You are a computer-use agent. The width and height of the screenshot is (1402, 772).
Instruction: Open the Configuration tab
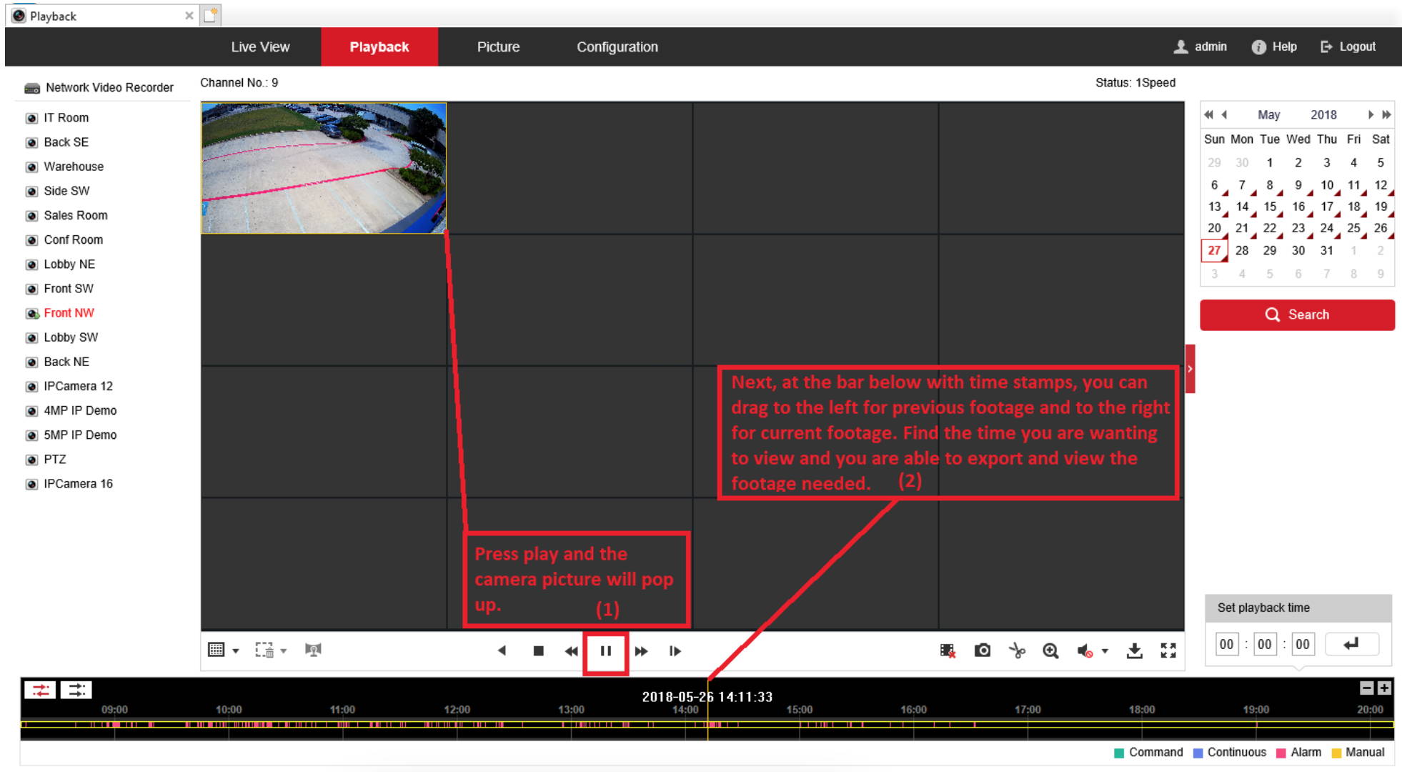[617, 47]
